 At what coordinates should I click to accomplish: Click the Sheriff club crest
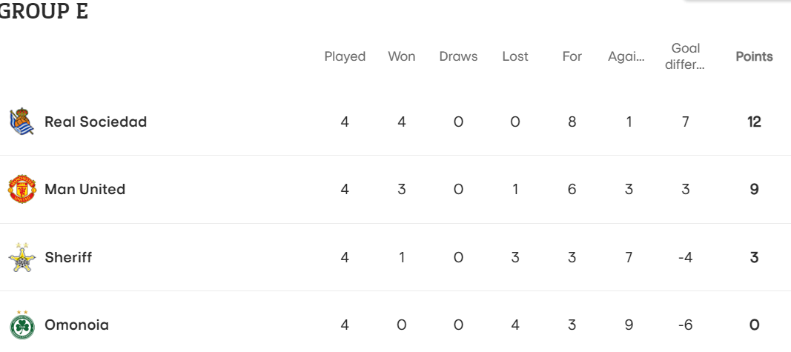pos(22,257)
